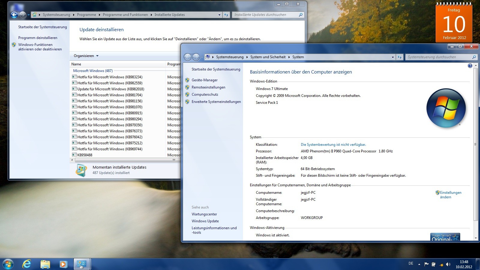Open Windows Update link
480x270 pixels.
pyautogui.click(x=205, y=221)
